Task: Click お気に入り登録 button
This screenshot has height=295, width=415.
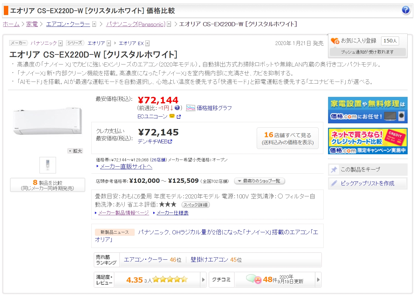Action: pyautogui.click(x=359, y=41)
